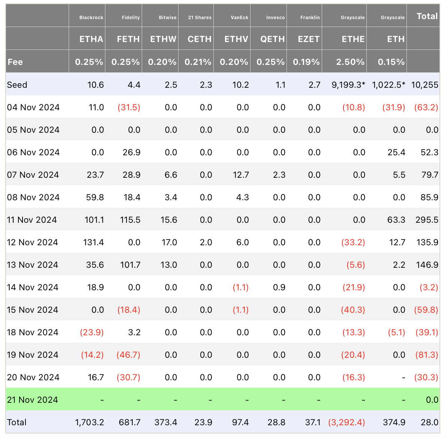Click the 131.4 ETHA value
The width and height of the screenshot is (447, 438).
pyautogui.click(x=93, y=242)
